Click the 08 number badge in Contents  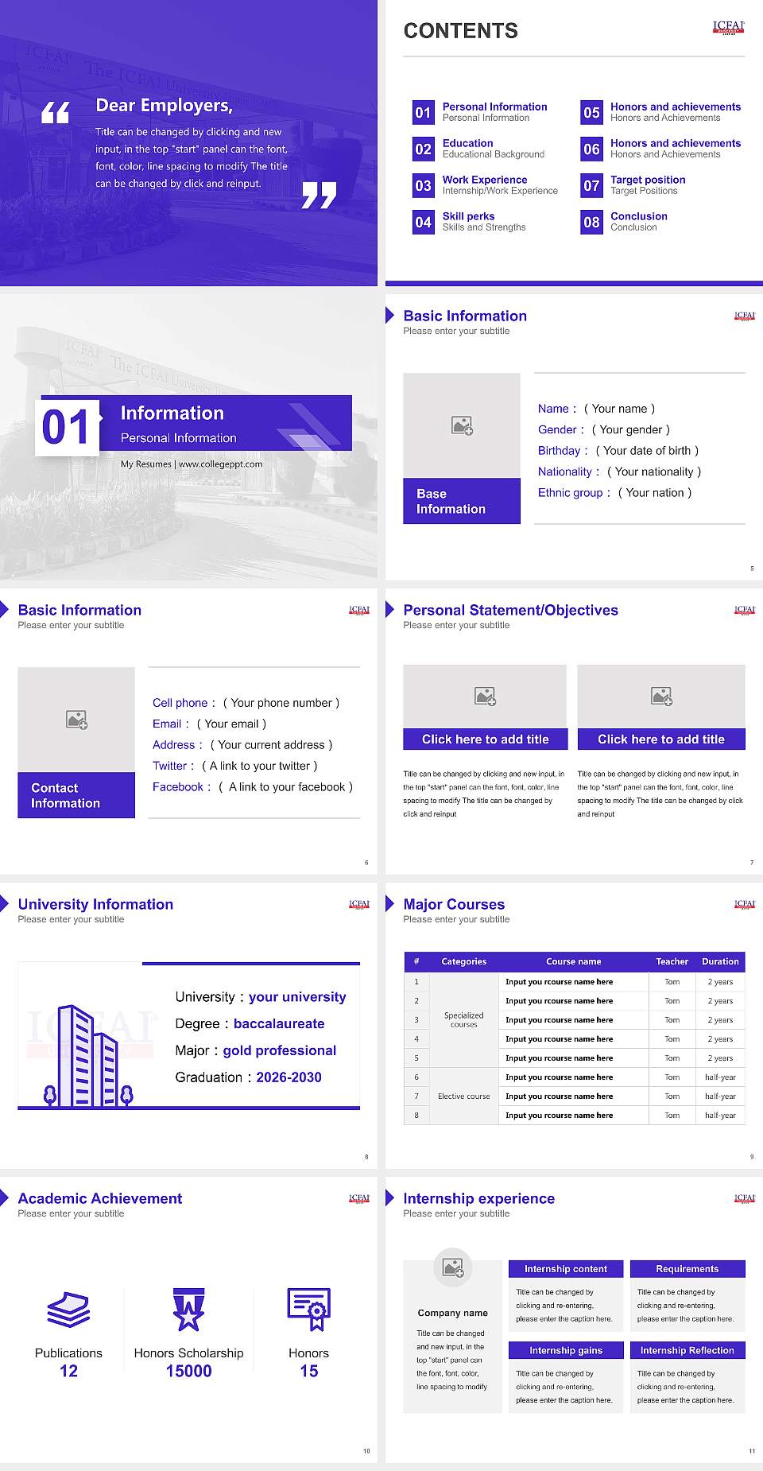592,222
